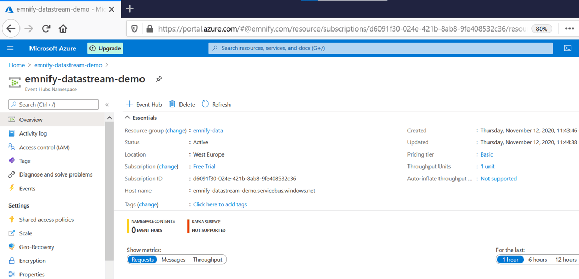Screen dimensions: 579x279
Task: Click the Microsoft Azure logo text
Action: (x=53, y=48)
